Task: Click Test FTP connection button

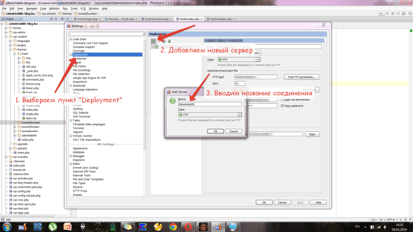Action: pyautogui.click(x=301, y=77)
